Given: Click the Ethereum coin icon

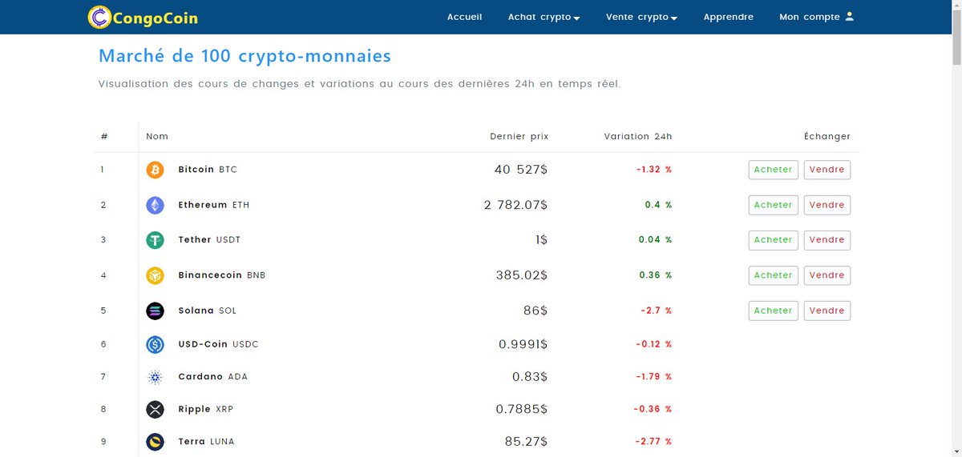Looking at the screenshot, I should point(155,205).
